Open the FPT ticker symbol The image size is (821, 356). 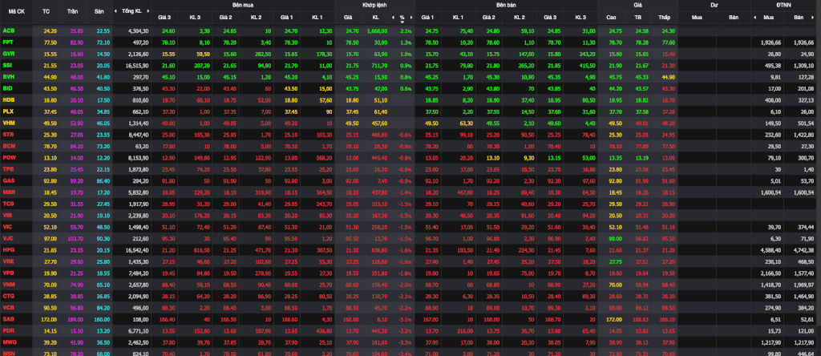coord(8,42)
